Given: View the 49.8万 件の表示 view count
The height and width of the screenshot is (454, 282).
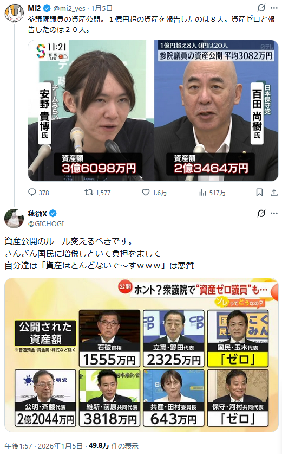Looking at the screenshot, I should 113,446.
